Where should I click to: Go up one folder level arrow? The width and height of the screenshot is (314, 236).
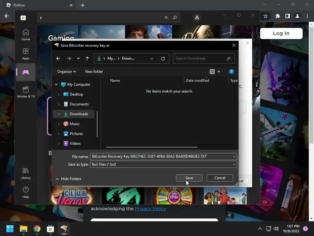click(x=87, y=58)
